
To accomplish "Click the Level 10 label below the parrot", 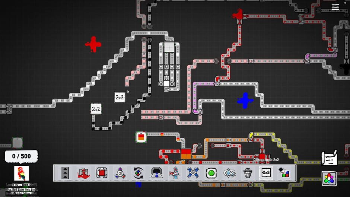I will [22, 185].
